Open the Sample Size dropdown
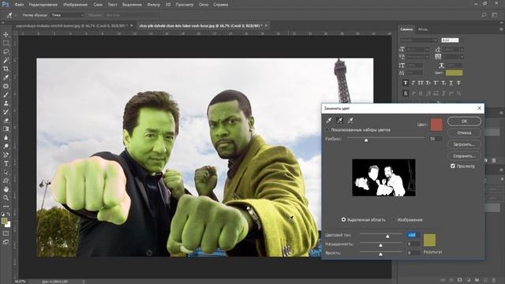Image resolution: width=505 pixels, height=284 pixels. coord(67,15)
